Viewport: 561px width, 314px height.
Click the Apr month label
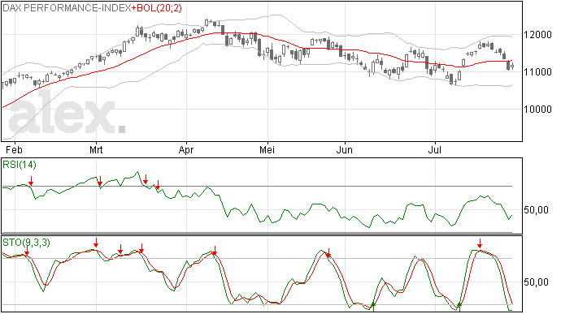tap(186, 149)
